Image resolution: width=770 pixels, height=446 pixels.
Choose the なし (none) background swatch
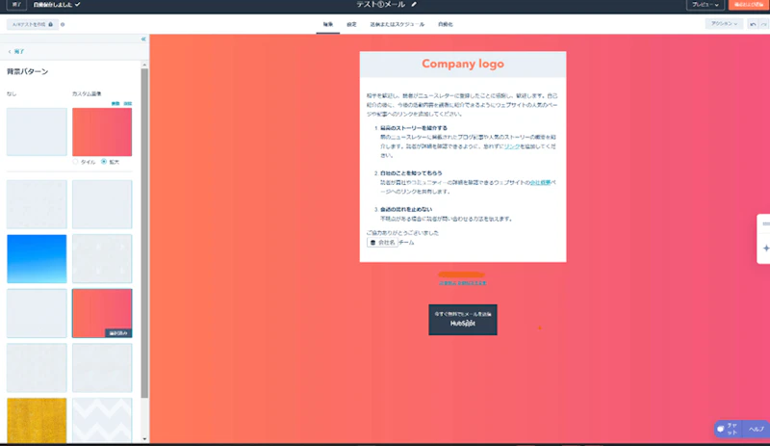pyautogui.click(x=37, y=132)
